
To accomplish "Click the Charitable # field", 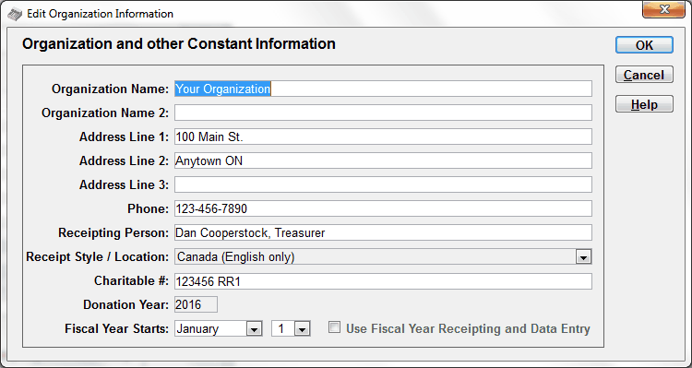I will coord(383,281).
